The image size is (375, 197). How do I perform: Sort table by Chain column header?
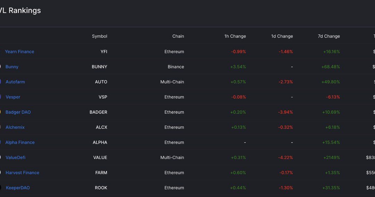click(178, 36)
